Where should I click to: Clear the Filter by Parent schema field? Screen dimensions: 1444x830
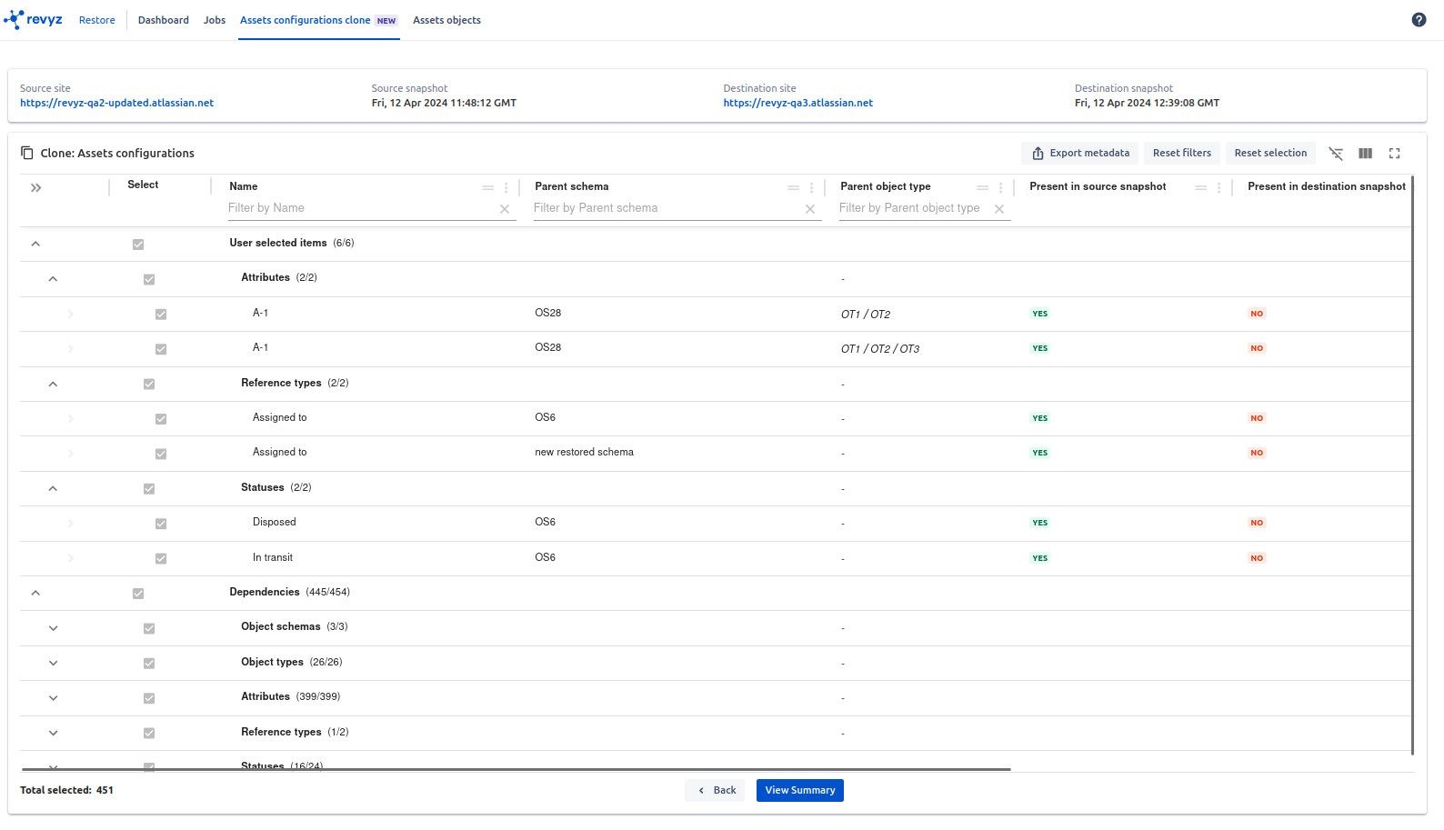pos(810,209)
